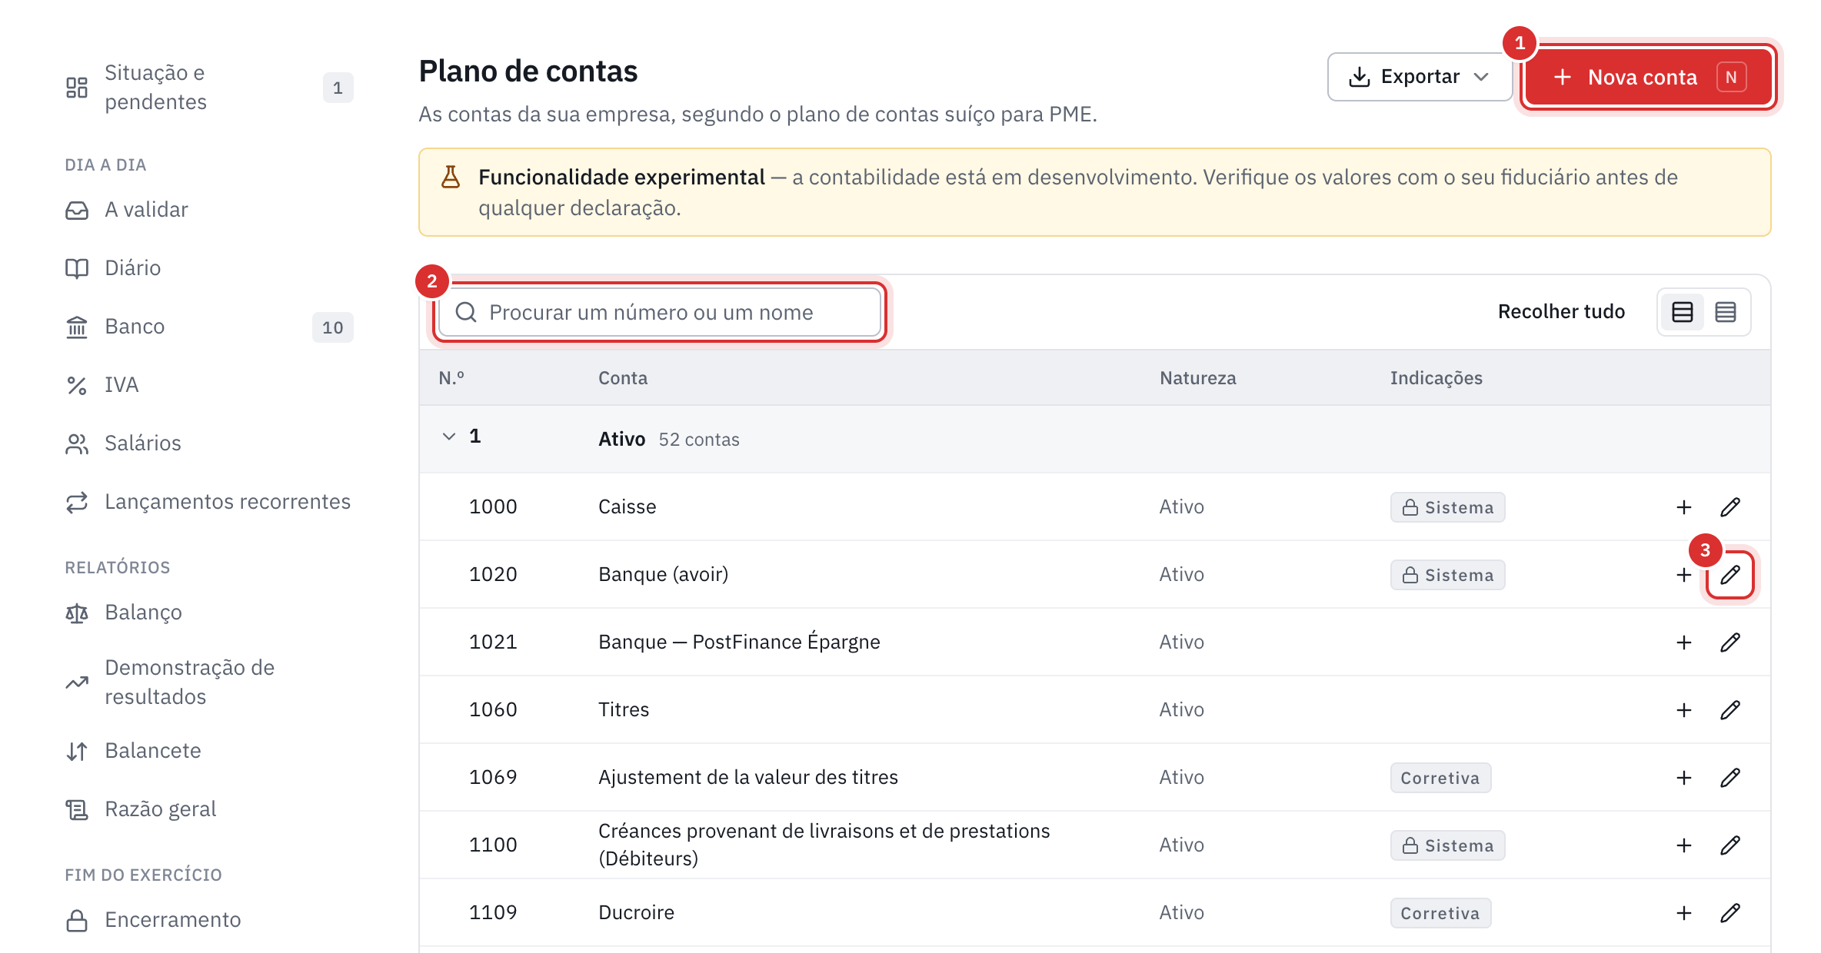
Task: Click the Corretiva badge on the Ducroire row
Action: coord(1440,913)
